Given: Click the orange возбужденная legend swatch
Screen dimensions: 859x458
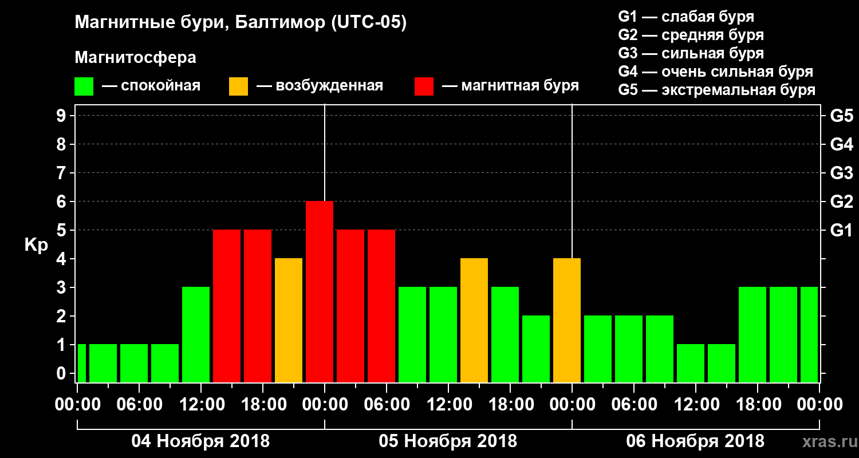Looking at the screenshot, I should coord(239,86).
